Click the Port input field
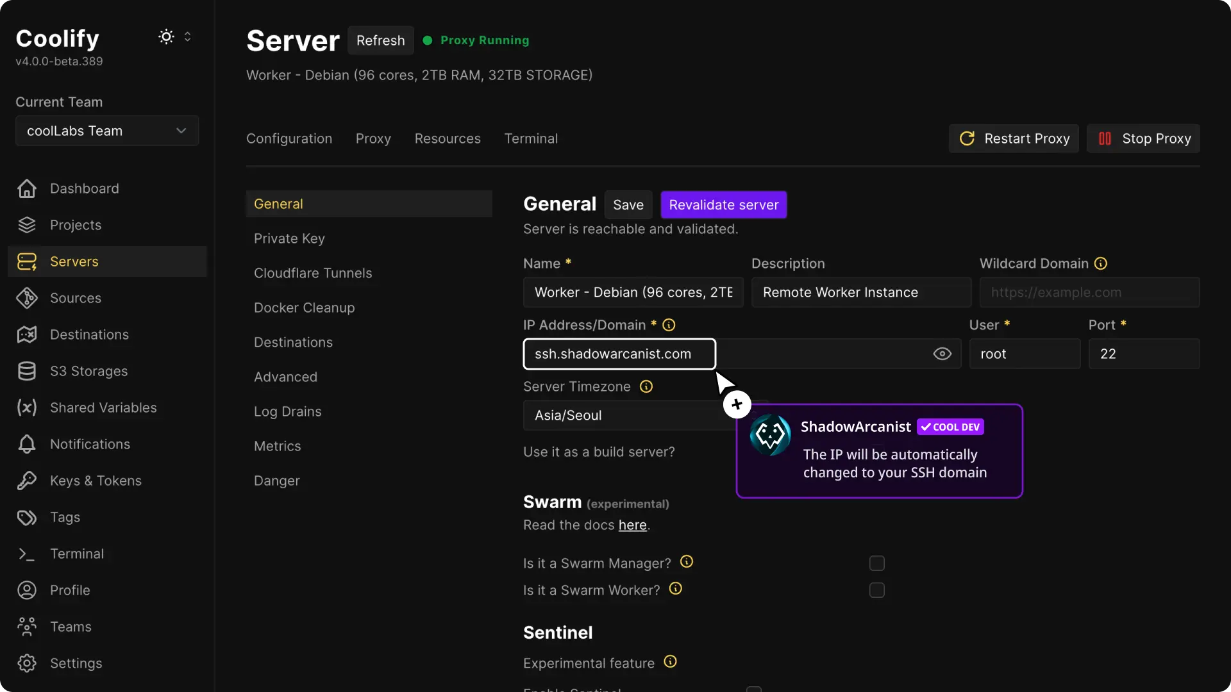The width and height of the screenshot is (1231, 692). click(x=1143, y=354)
